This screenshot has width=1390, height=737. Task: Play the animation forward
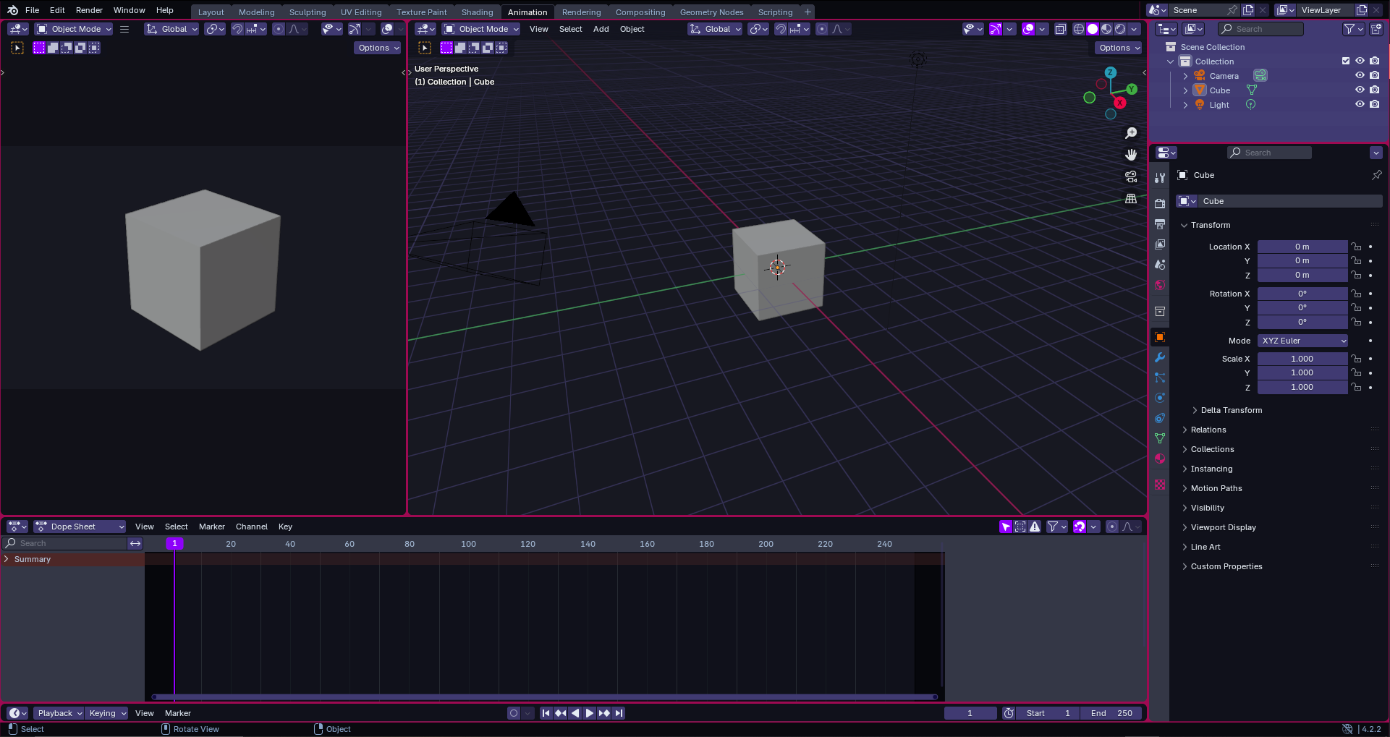[589, 713]
